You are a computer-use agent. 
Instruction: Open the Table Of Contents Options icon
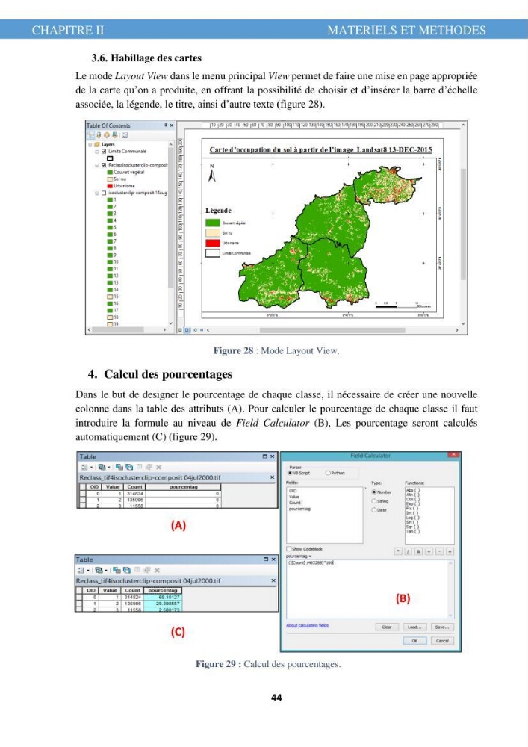tap(125, 136)
